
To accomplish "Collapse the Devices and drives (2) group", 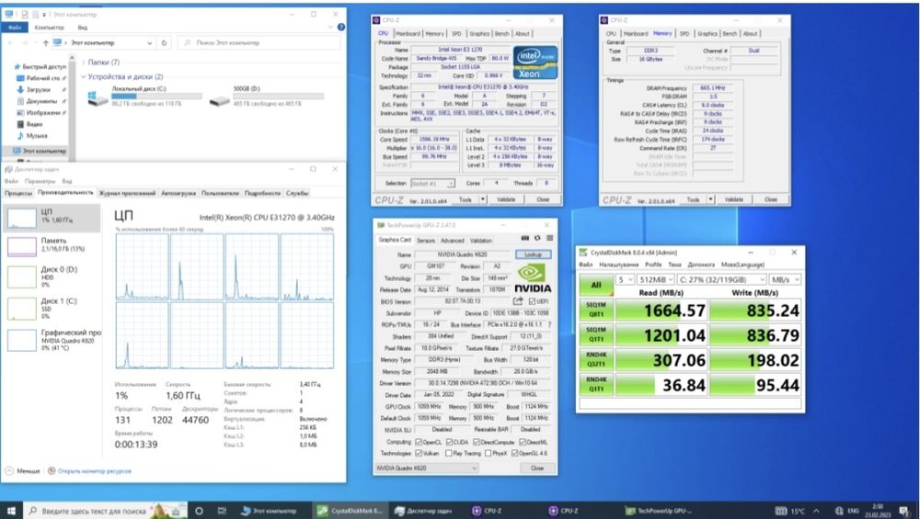I will tap(84, 77).
